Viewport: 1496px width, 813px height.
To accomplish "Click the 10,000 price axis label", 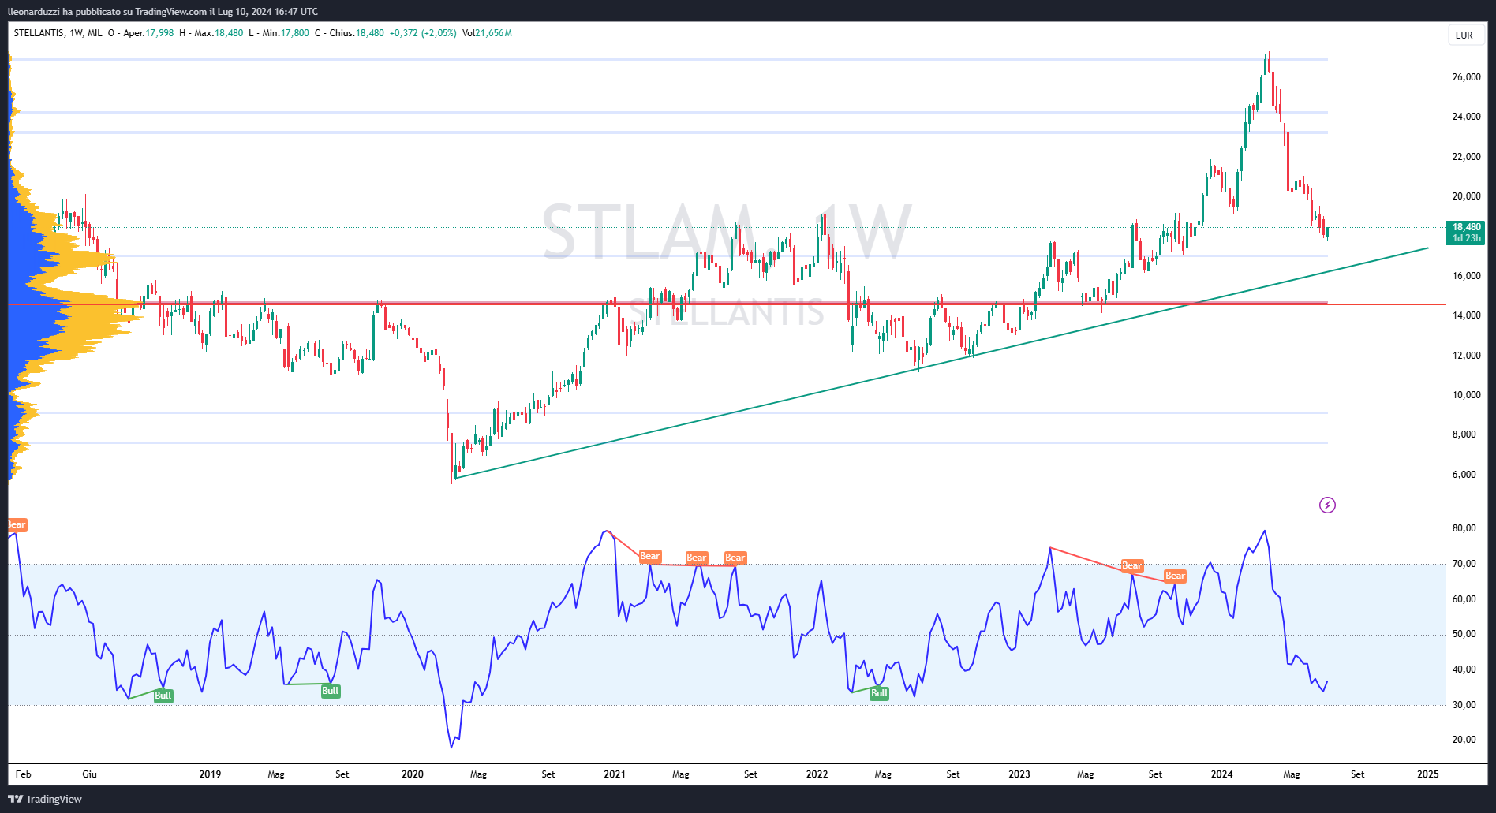I will point(1467,395).
